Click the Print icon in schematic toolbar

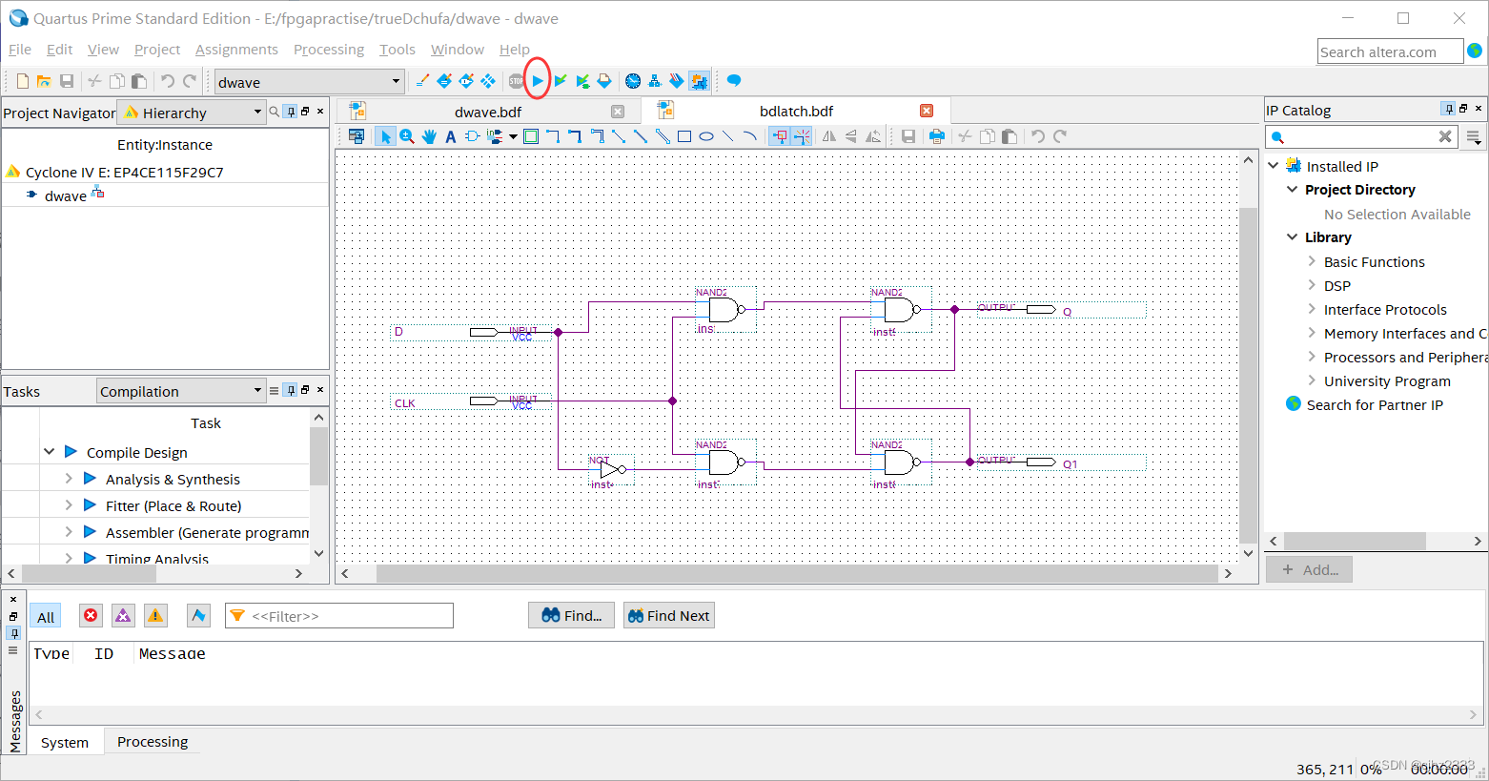pyautogui.click(x=937, y=136)
